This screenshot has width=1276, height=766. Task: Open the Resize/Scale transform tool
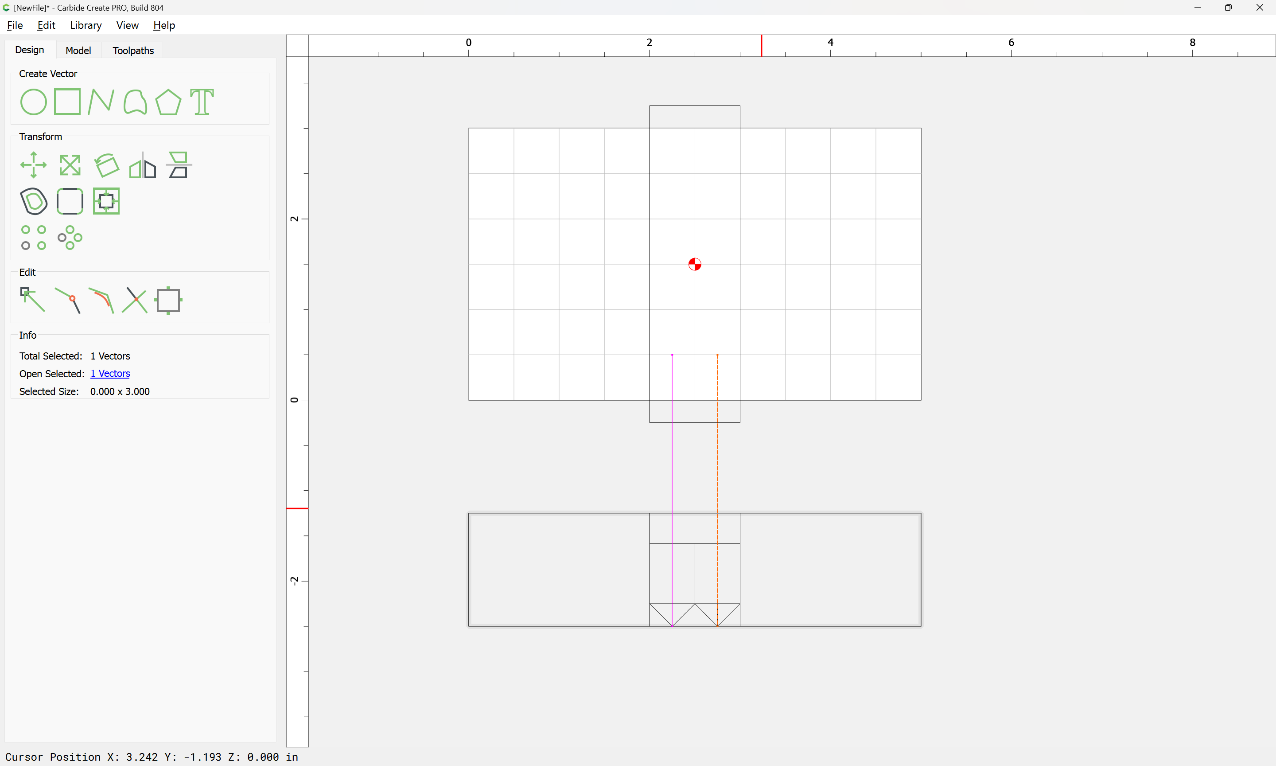click(x=70, y=165)
